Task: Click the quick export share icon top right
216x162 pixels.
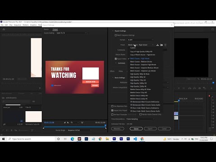Action: tap(212, 29)
